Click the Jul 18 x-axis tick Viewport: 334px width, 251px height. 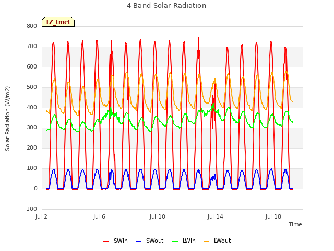pos(273,216)
